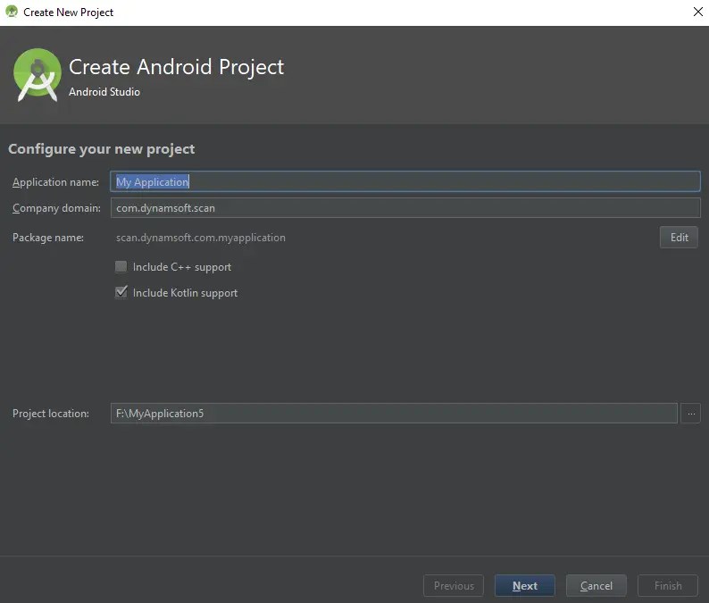
Task: Click the 'Configure your new project' heading
Action: click(x=101, y=149)
